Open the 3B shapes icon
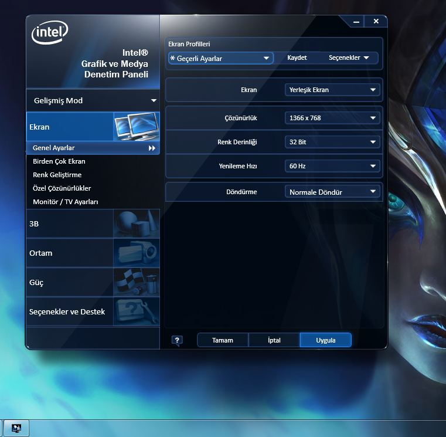446x437 pixels. (x=137, y=223)
